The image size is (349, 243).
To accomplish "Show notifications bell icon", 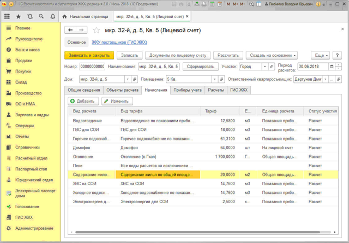I will [53, 16].
